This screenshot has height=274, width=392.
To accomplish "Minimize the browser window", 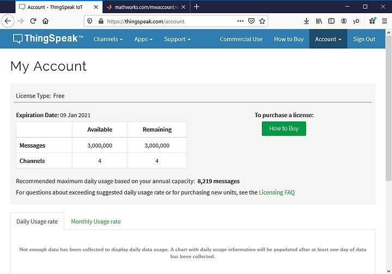I will 347,7.
